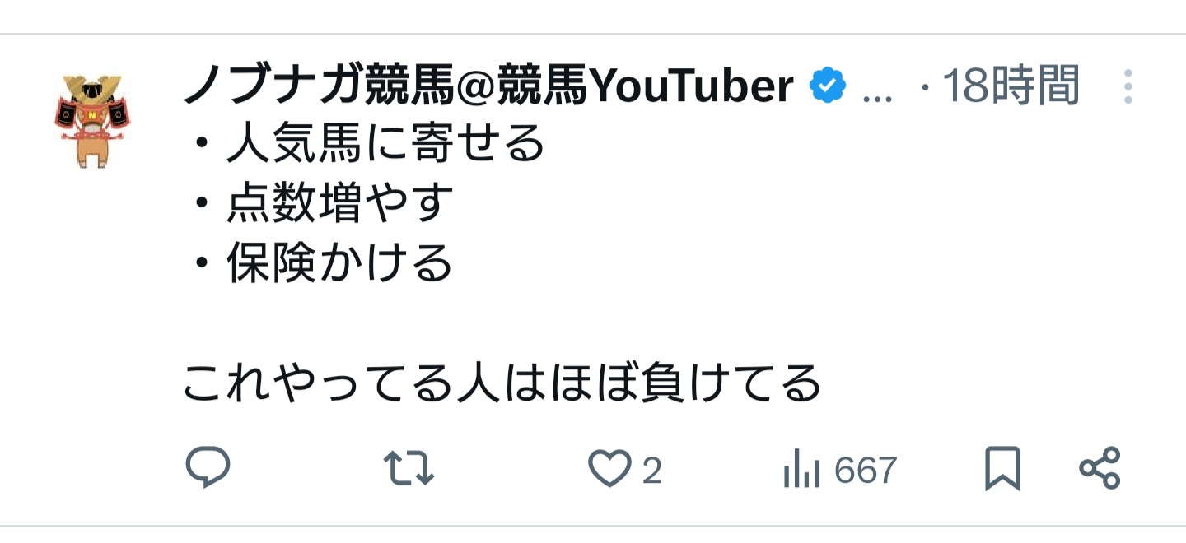Tap the share icon
1186x543 pixels.
coord(1100,468)
